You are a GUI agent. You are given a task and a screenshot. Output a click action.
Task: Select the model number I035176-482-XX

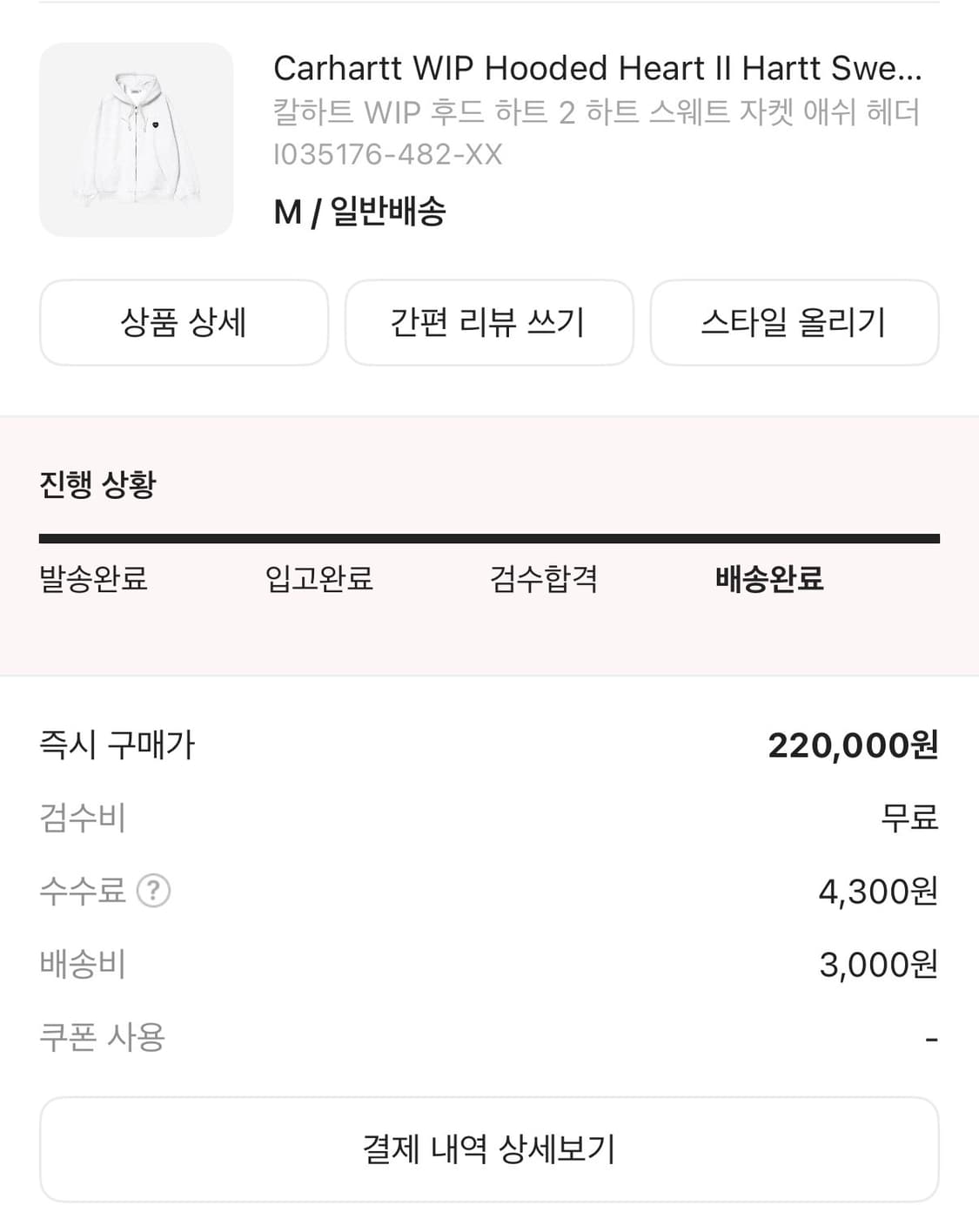[x=388, y=154]
